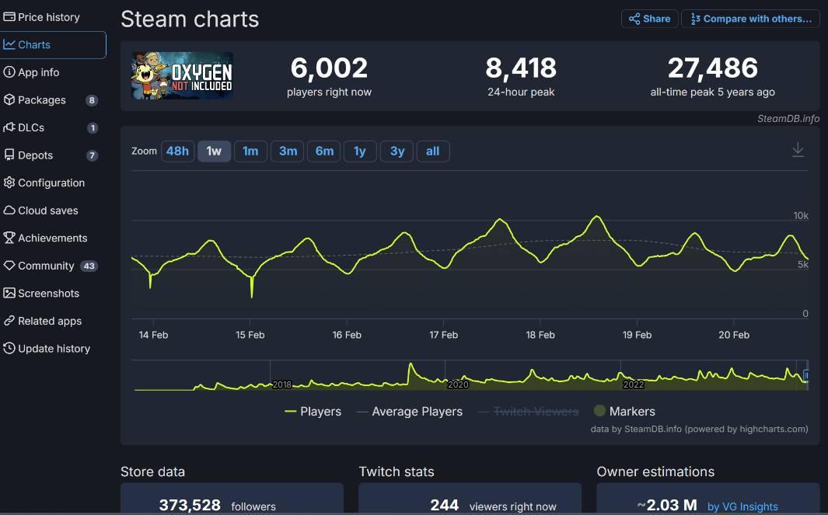Click the Community icon in sidebar

coord(9,266)
